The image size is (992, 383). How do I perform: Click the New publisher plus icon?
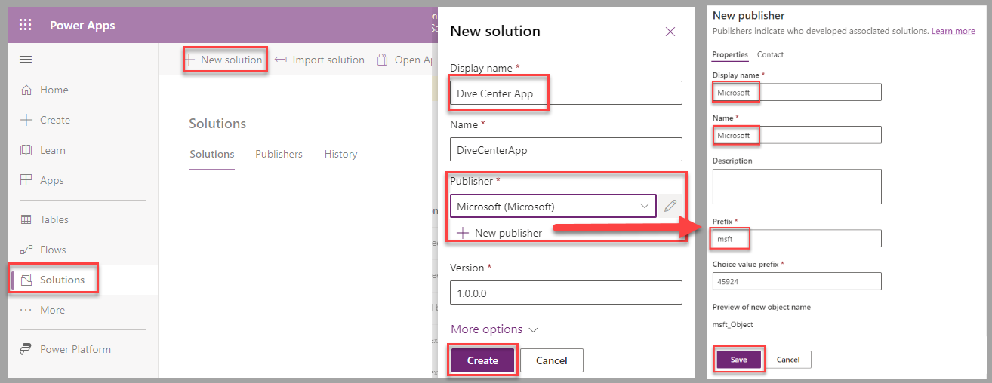(x=463, y=233)
